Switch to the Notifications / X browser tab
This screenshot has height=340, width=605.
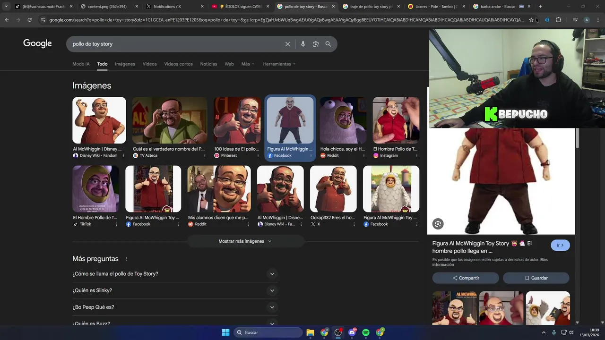click(174, 7)
